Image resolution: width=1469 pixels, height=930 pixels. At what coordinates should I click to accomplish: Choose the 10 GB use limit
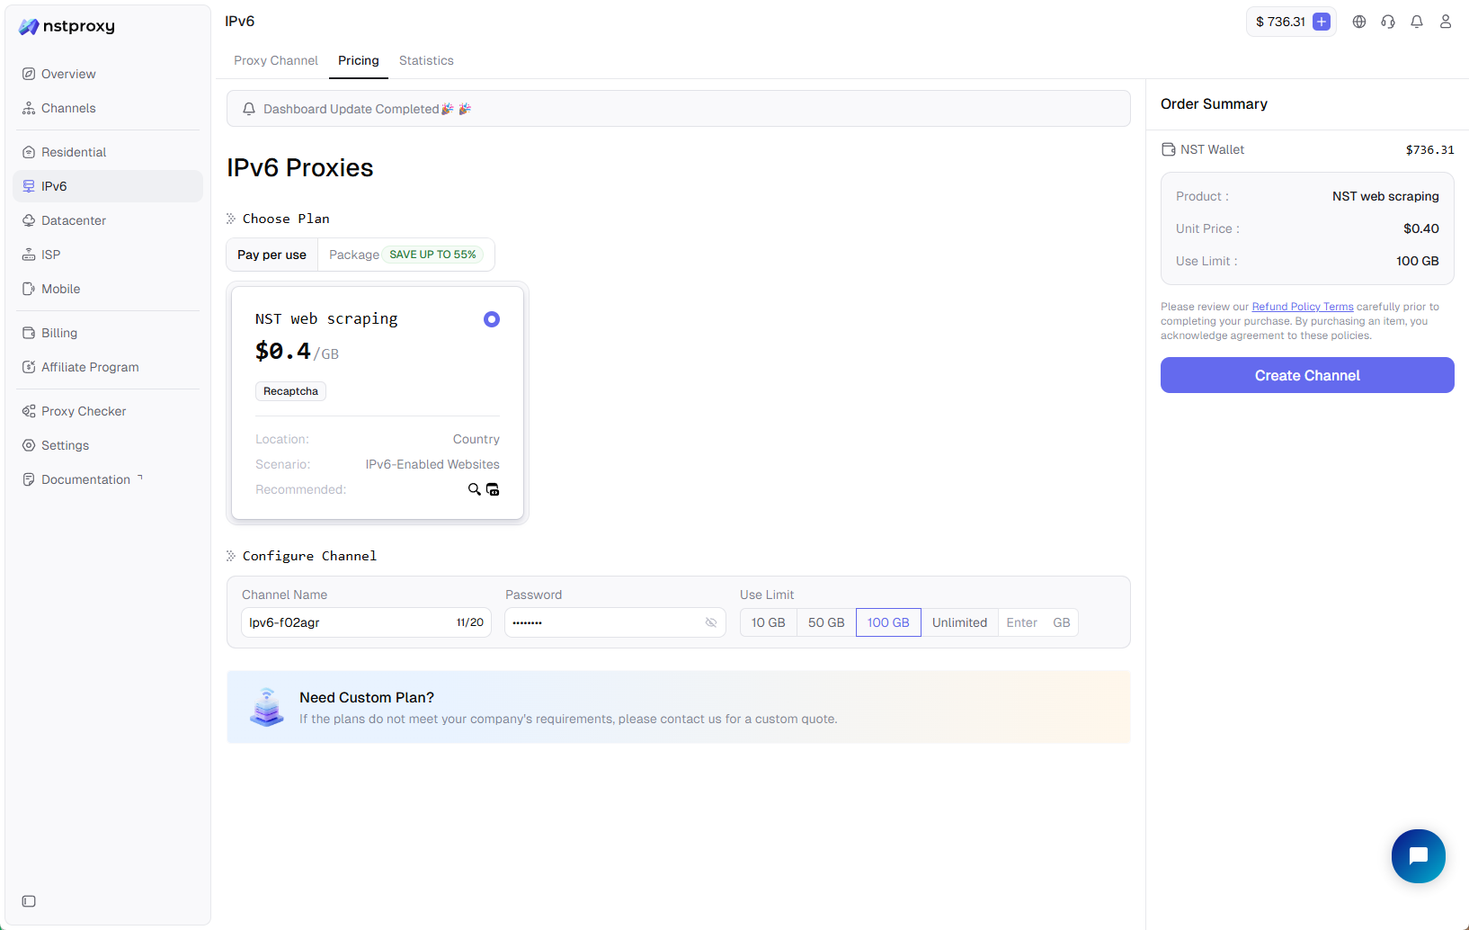point(768,622)
